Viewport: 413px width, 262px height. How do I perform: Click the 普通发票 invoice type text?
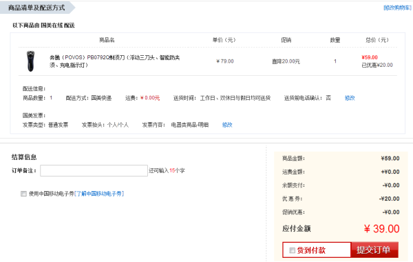pyautogui.click(x=59, y=125)
